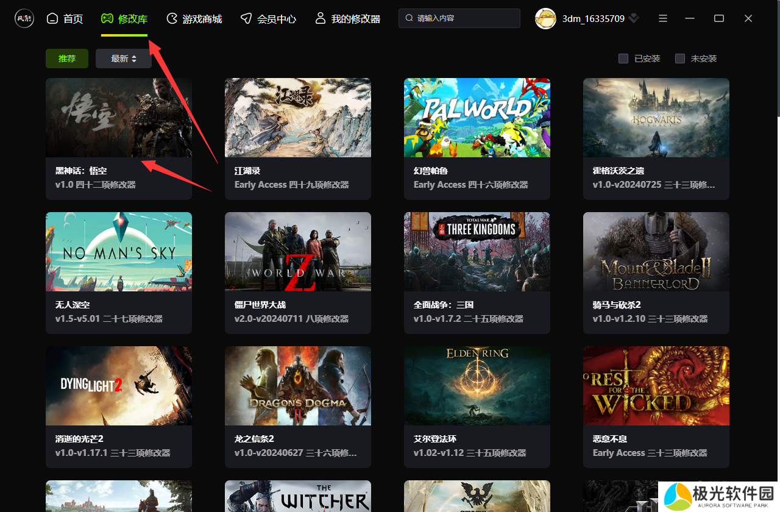Enable the 未安装 checkbox filter

click(x=680, y=59)
